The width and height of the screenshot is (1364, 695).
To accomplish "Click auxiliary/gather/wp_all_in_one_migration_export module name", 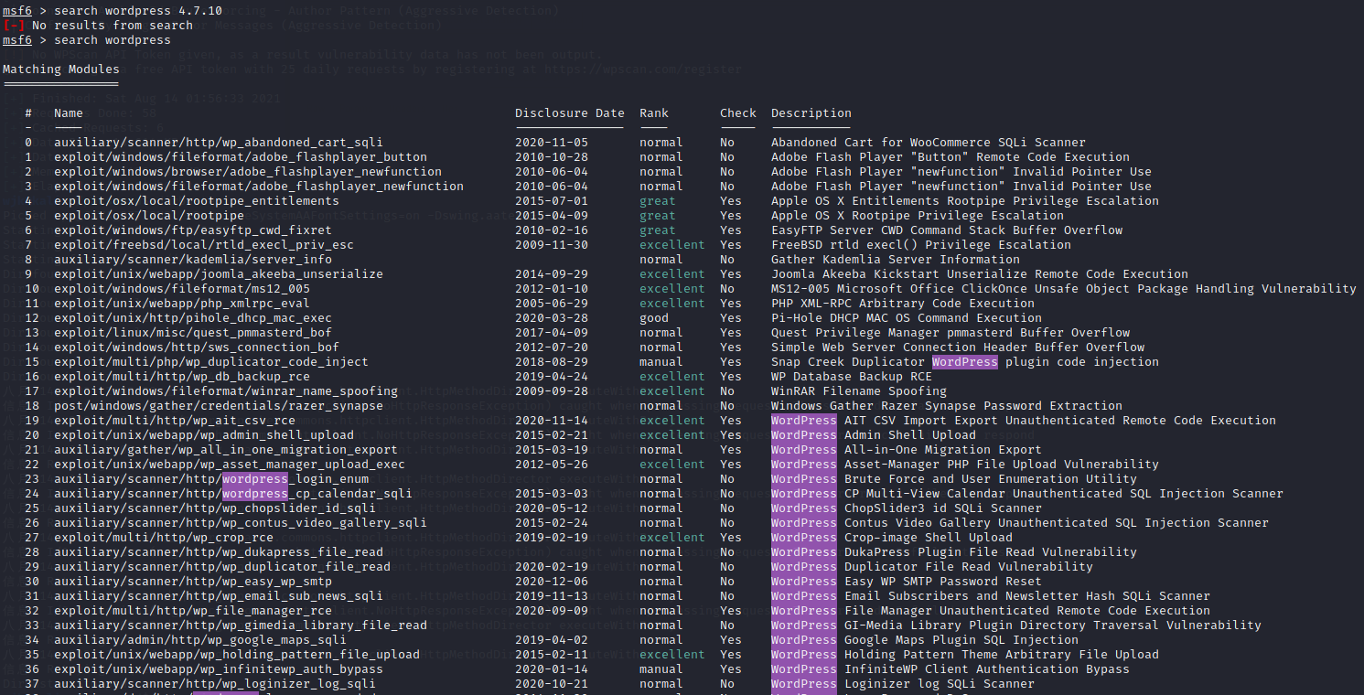I will (x=226, y=450).
